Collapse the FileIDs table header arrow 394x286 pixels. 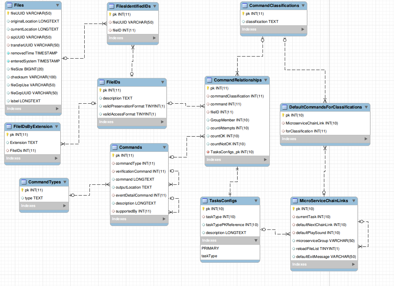162,82
